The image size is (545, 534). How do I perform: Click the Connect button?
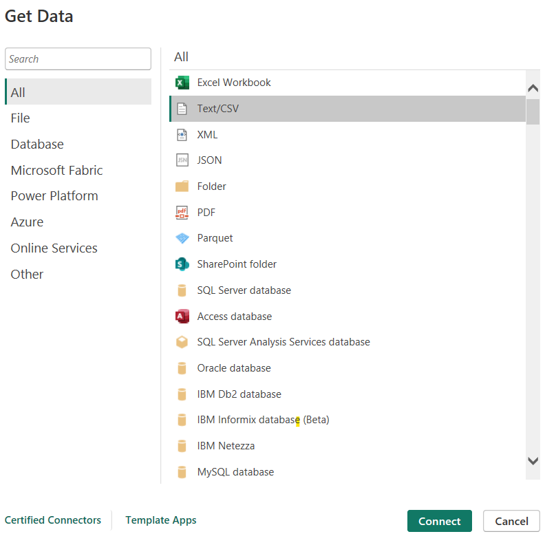[x=440, y=521]
